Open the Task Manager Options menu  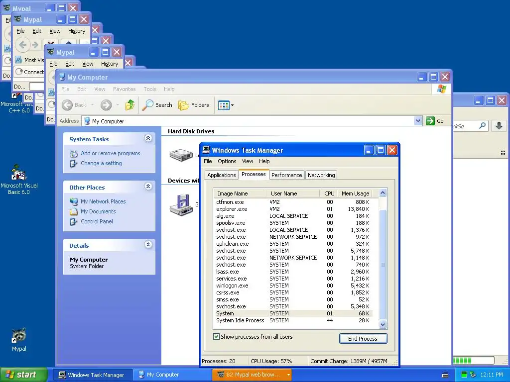tap(227, 161)
